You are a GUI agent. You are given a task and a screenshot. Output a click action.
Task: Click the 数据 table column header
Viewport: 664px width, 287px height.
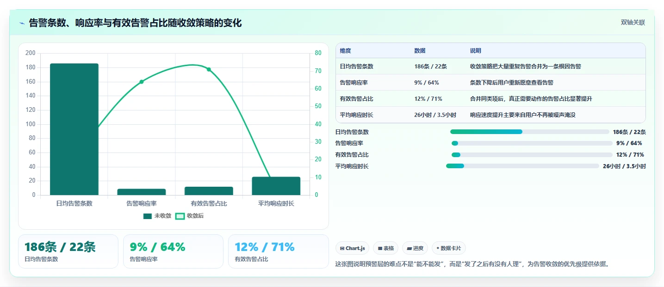420,51
